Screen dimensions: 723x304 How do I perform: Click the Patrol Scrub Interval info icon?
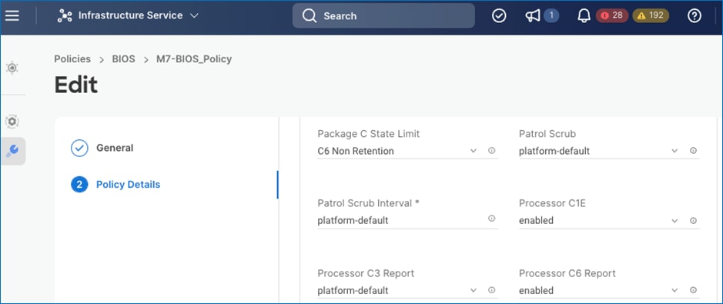point(491,219)
